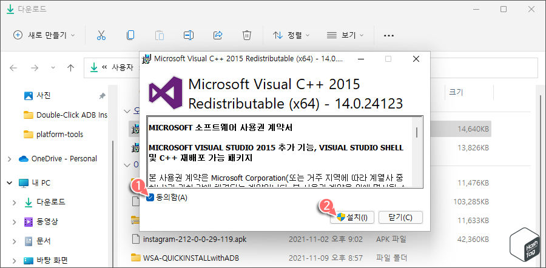This screenshot has width=546, height=268.
Task: Go back with the Explorer back arrow
Action: pyautogui.click(x=13, y=67)
